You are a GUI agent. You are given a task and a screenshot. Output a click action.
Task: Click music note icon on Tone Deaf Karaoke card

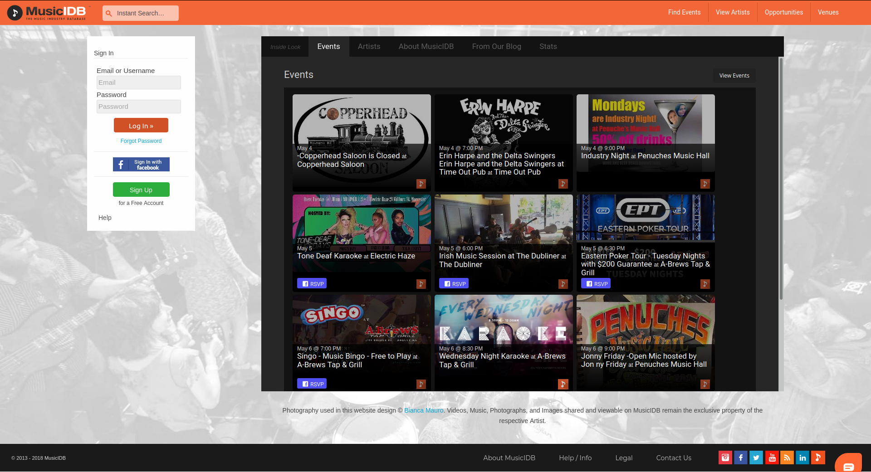(421, 284)
